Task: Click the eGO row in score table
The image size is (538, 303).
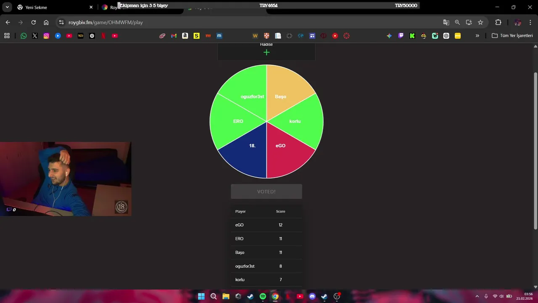Action: tap(266, 225)
